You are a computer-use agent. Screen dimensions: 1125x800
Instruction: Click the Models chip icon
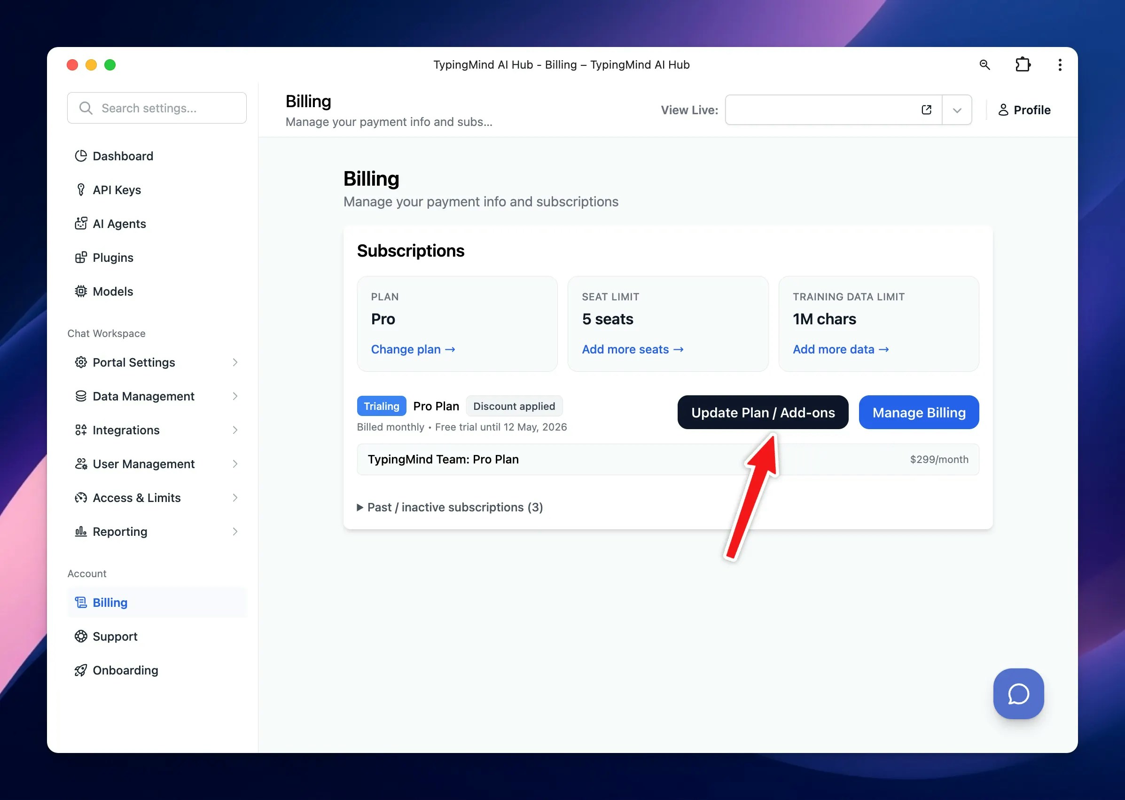[x=81, y=291]
